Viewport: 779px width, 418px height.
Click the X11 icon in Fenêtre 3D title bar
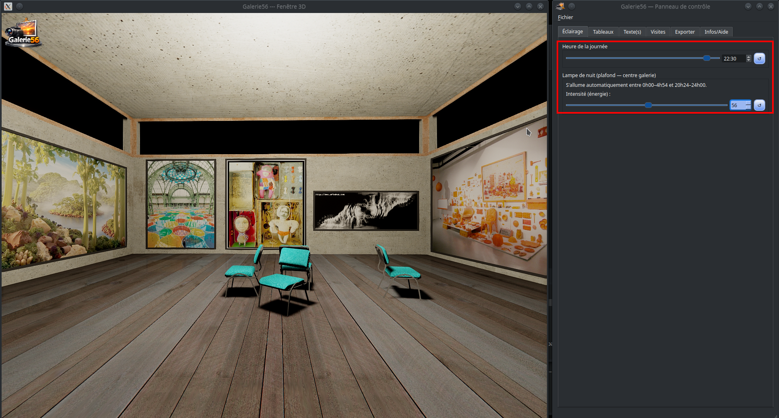[8, 6]
